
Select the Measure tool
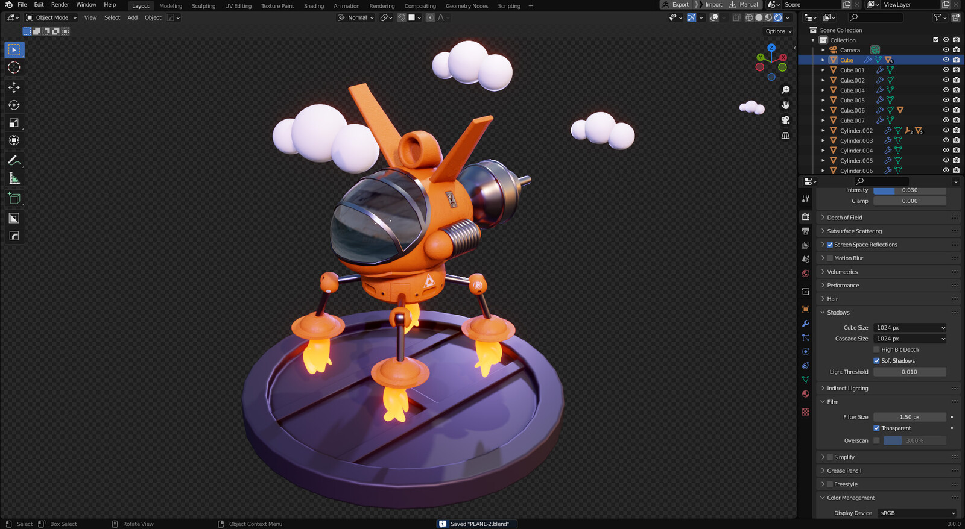tap(14, 178)
